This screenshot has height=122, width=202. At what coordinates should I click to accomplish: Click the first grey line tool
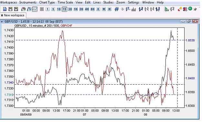click(146, 9)
